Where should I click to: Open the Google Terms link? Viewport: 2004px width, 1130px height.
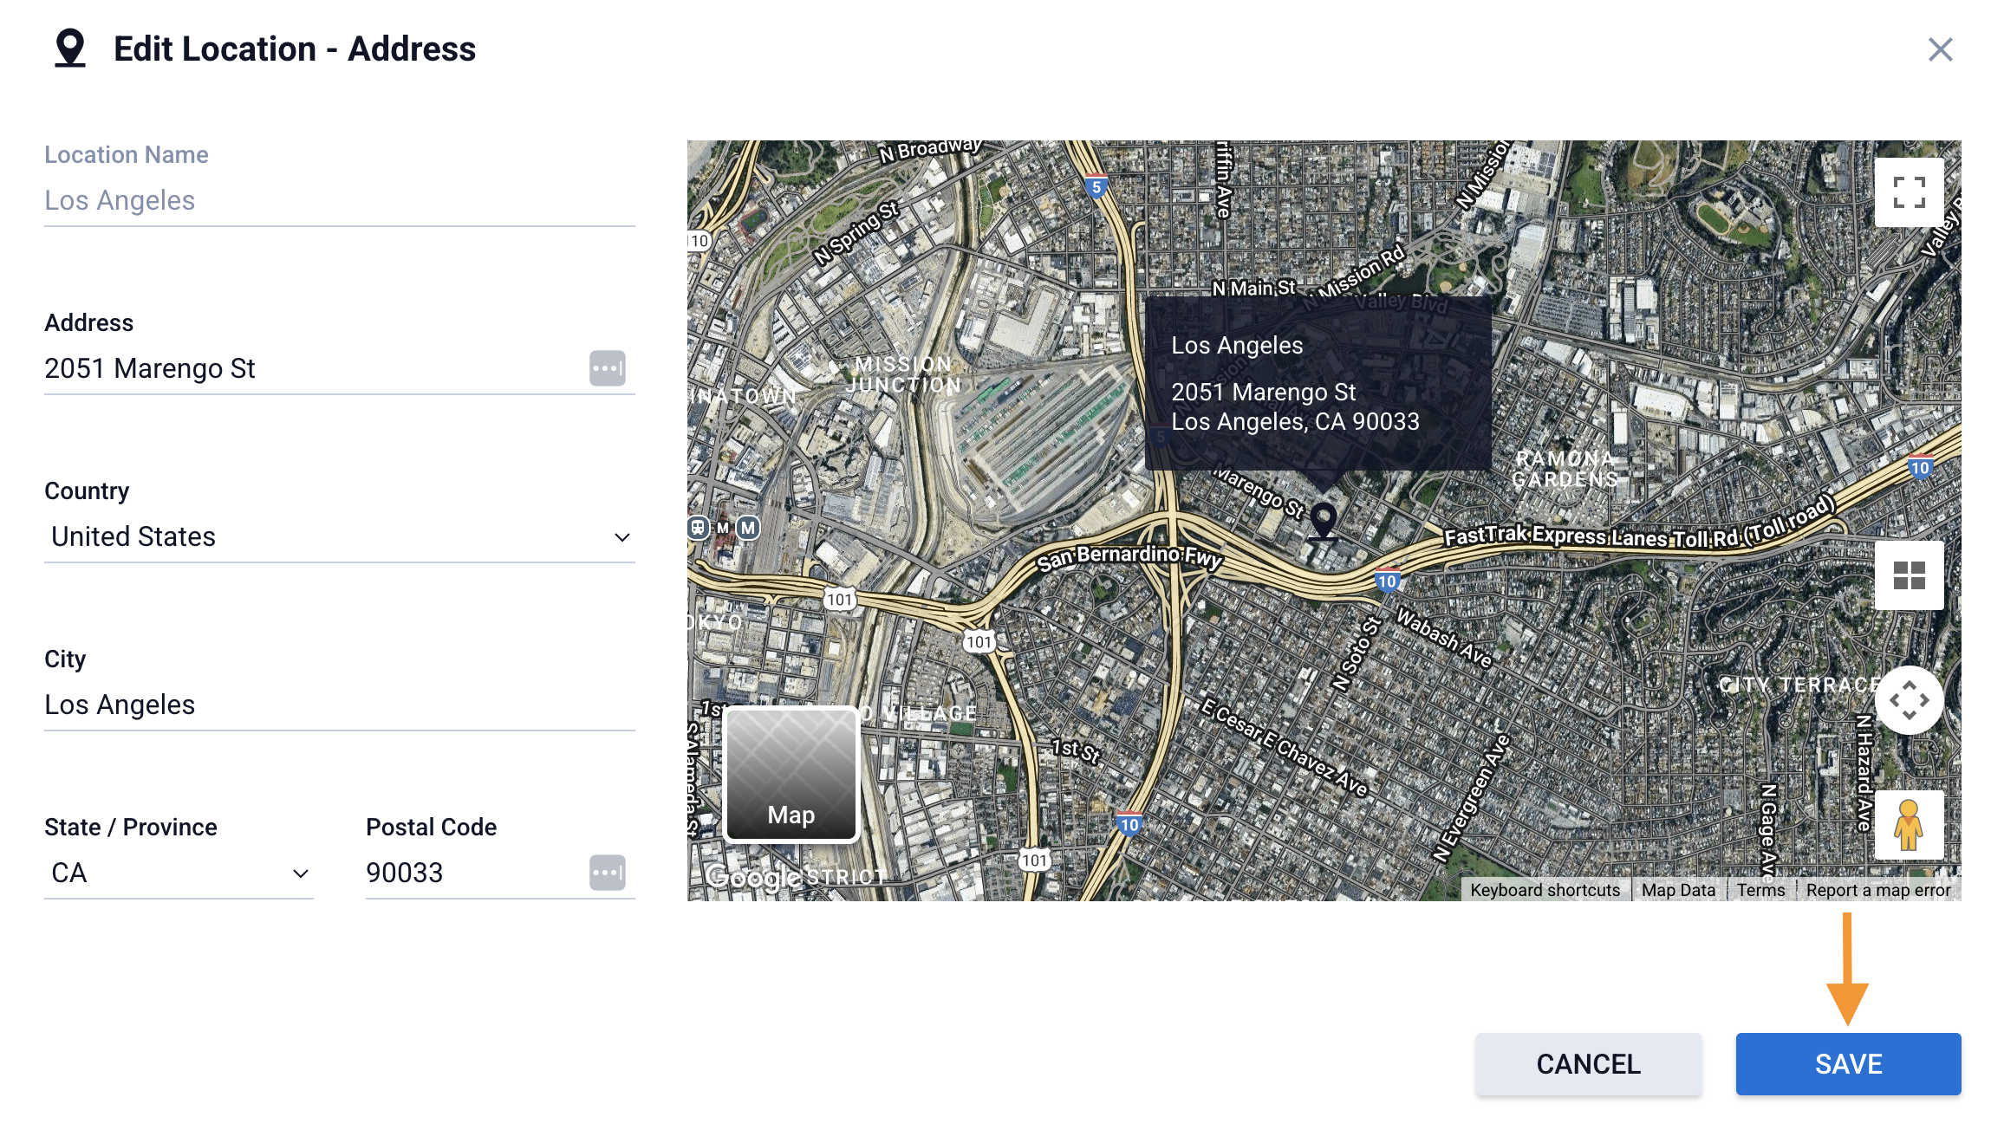point(1760,890)
